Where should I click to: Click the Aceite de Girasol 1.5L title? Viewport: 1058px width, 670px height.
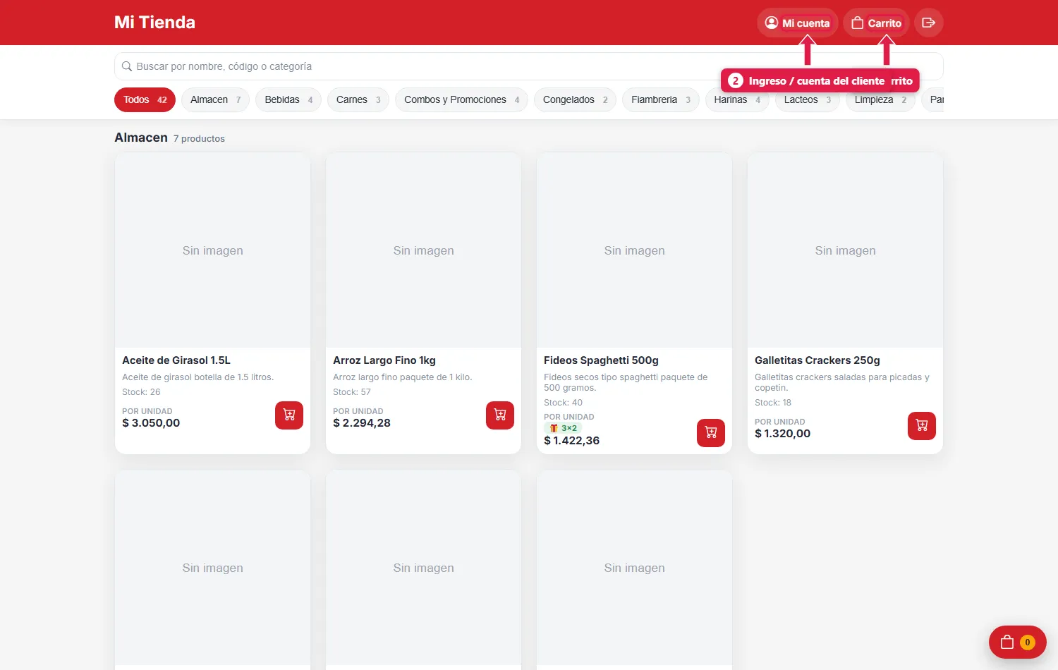tap(176, 360)
